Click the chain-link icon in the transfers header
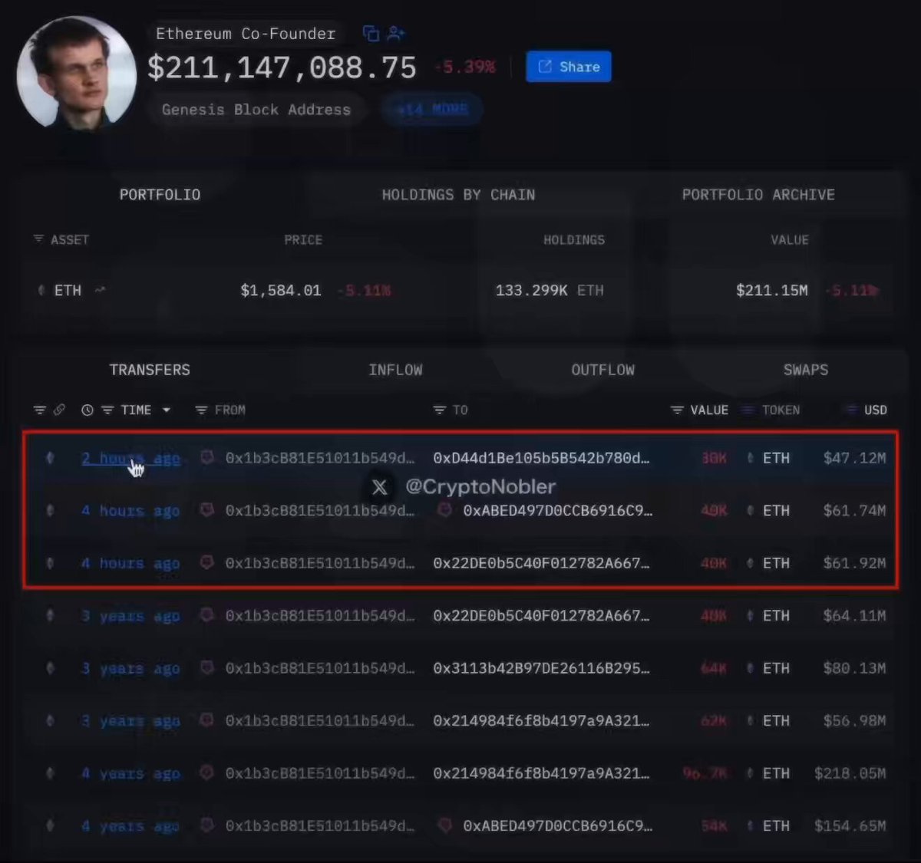 59,410
